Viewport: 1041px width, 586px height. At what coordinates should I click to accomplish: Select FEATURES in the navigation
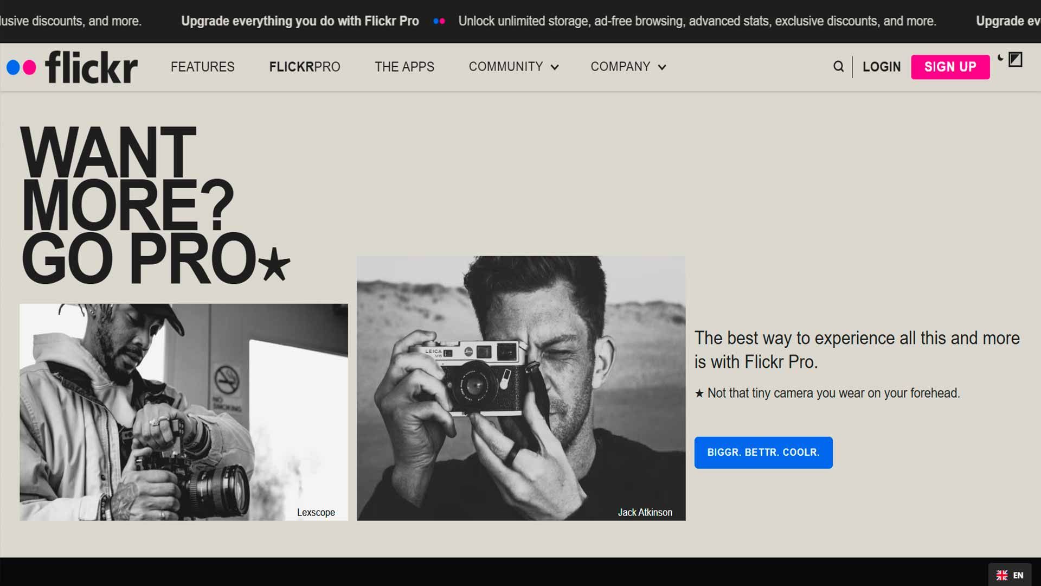[202, 67]
